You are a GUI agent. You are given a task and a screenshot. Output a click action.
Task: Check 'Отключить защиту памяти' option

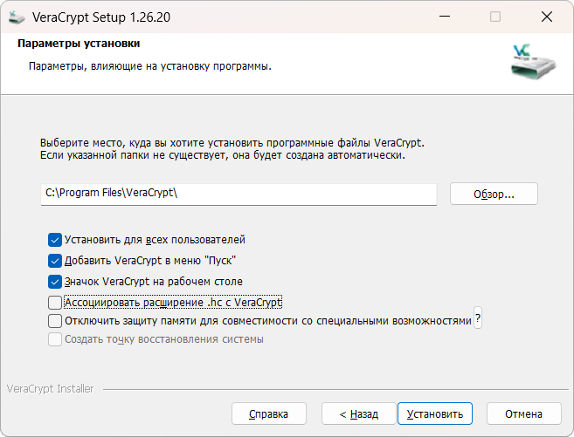(x=55, y=321)
